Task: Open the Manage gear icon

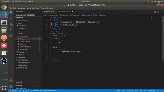Action: pyautogui.click(x=11, y=86)
